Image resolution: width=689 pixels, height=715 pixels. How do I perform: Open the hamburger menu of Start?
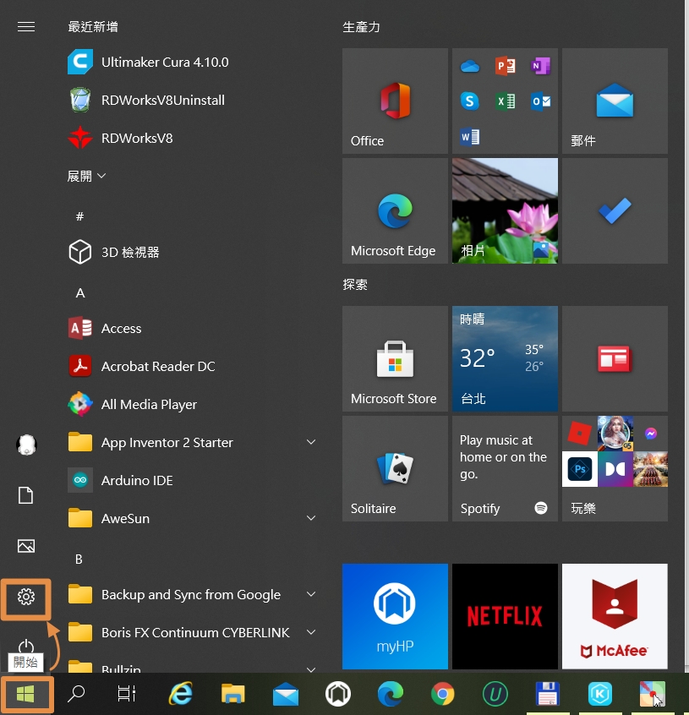pos(26,27)
